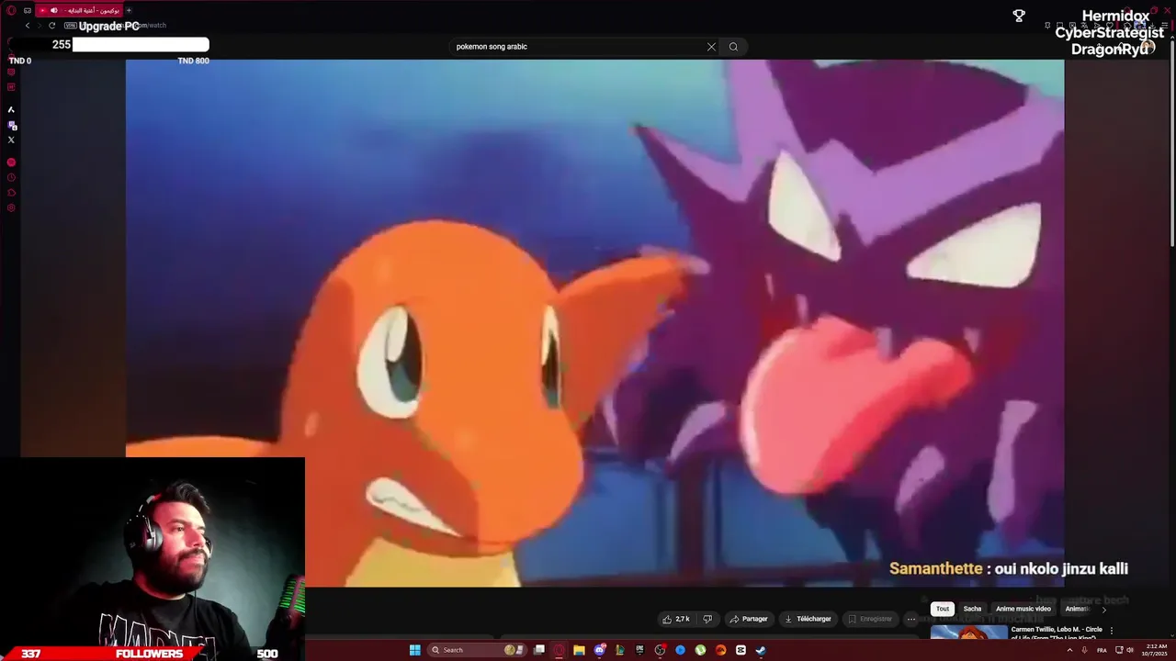Click the Partager share button

pos(748,619)
